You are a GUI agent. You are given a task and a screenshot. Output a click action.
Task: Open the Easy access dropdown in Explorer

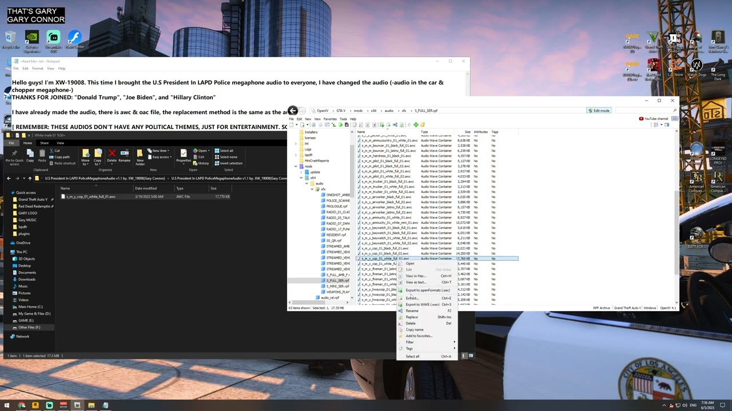tap(160, 157)
